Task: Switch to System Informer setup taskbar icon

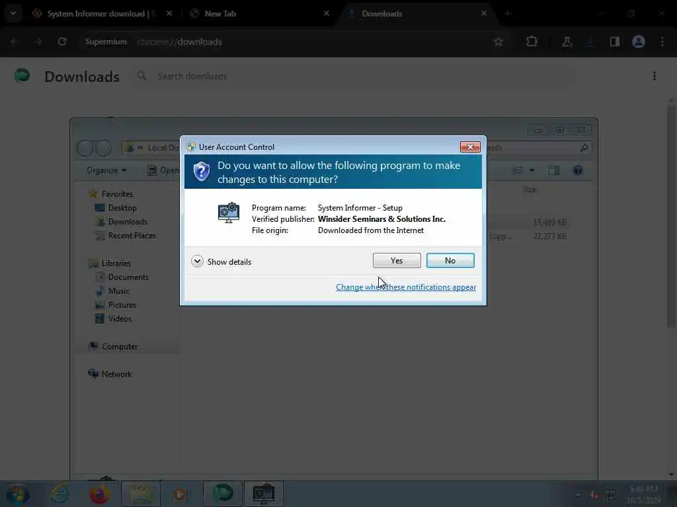Action: pos(263,494)
